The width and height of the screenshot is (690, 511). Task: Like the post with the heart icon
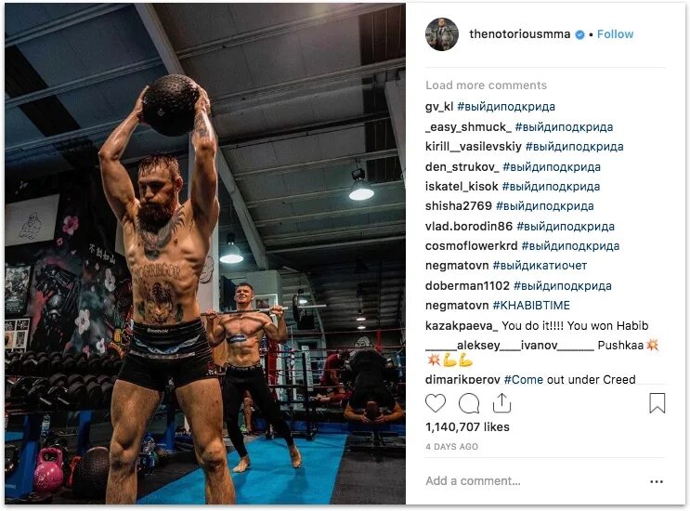pos(436,403)
